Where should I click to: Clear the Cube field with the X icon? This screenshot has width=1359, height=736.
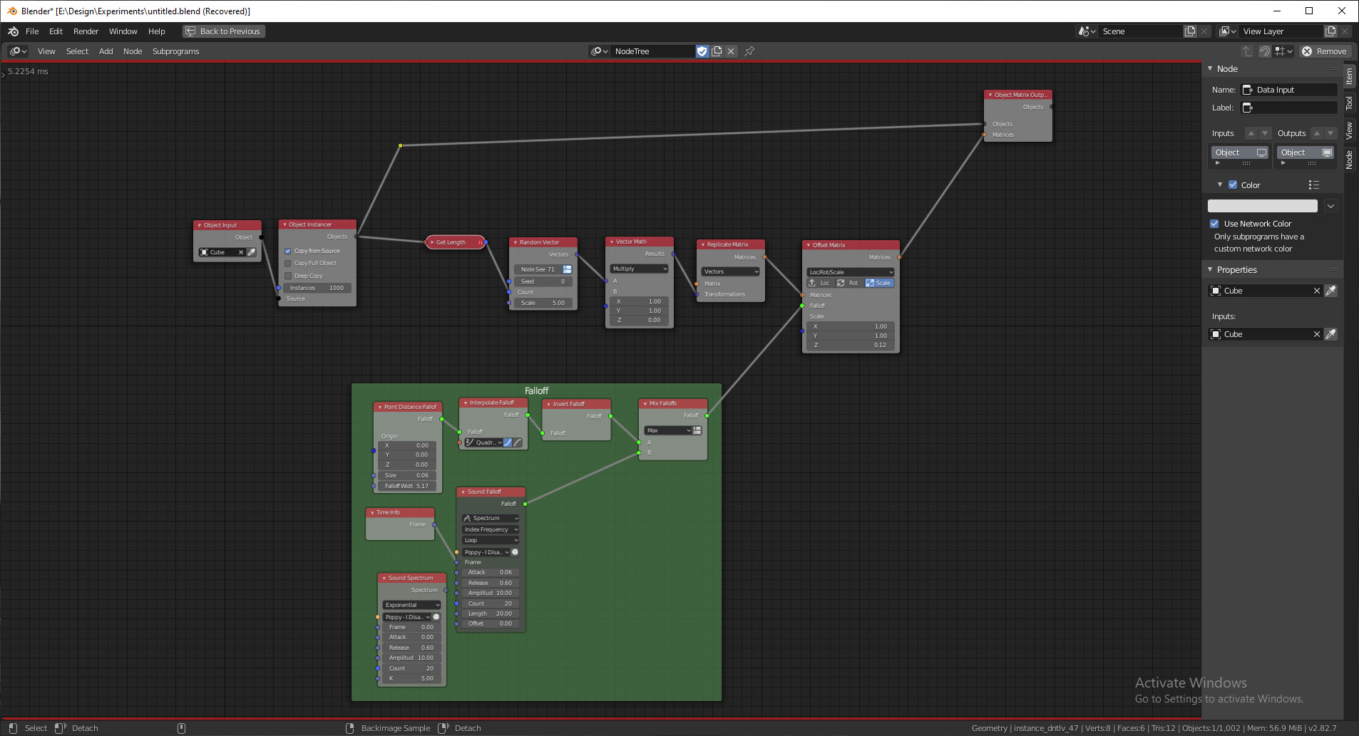click(x=1318, y=291)
